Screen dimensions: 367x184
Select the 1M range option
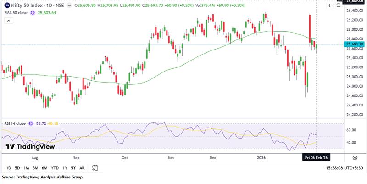(27, 167)
